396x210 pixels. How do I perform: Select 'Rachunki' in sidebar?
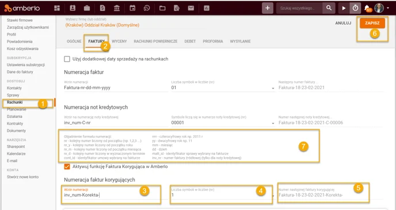point(14,102)
